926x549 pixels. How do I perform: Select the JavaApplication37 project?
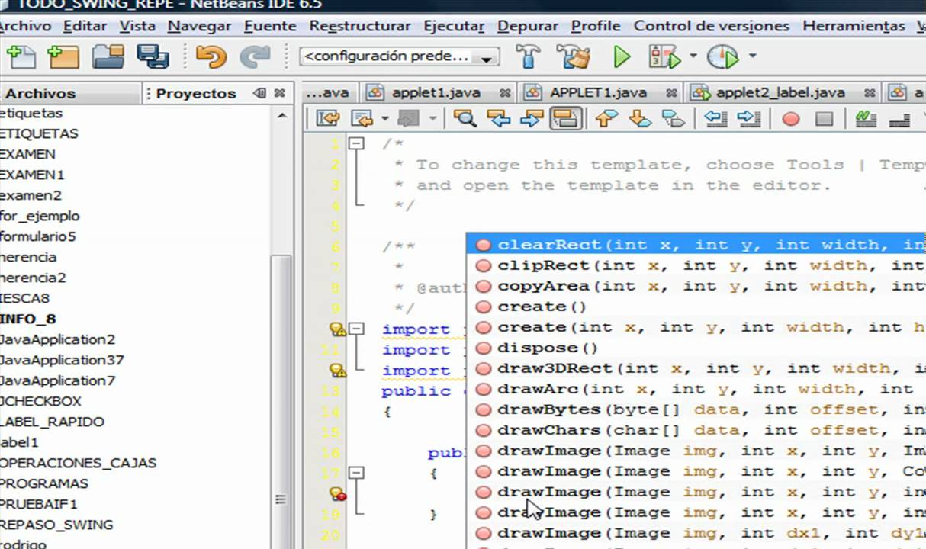point(62,360)
